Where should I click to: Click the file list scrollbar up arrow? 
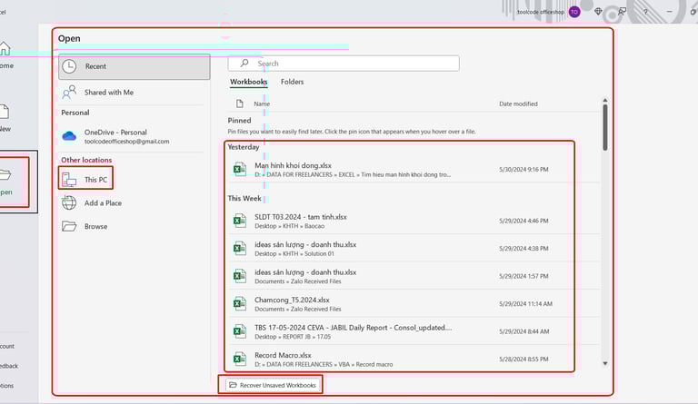pos(605,101)
